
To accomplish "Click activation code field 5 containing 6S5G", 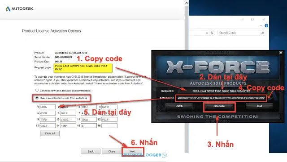I will (x=48, y=113).
